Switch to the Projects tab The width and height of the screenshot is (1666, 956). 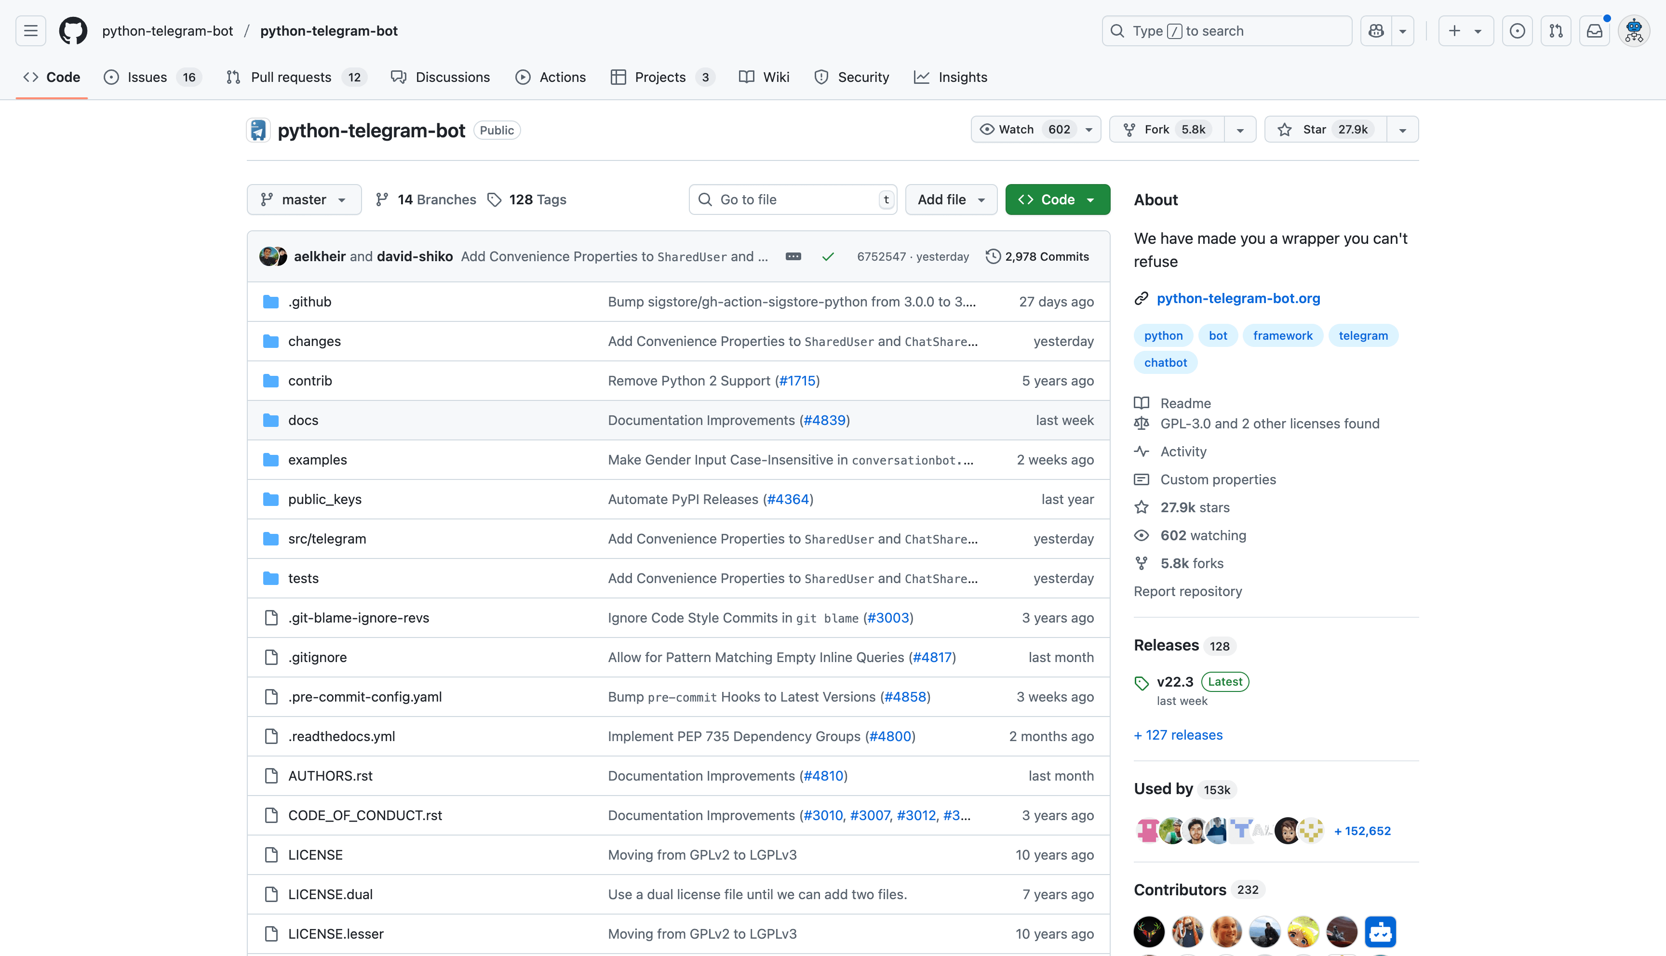662,77
